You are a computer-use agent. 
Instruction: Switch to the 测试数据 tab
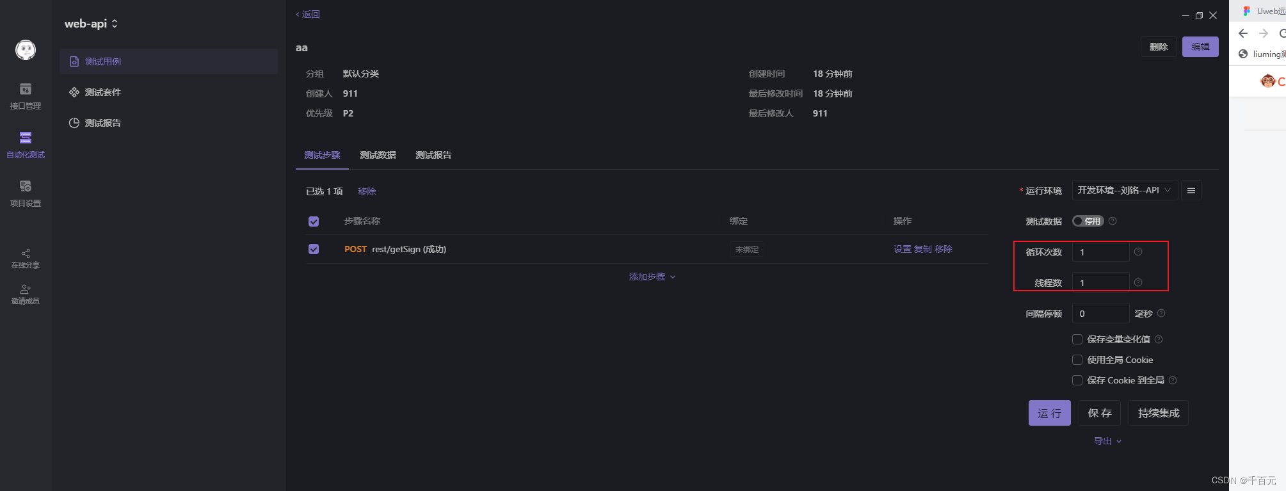[378, 155]
